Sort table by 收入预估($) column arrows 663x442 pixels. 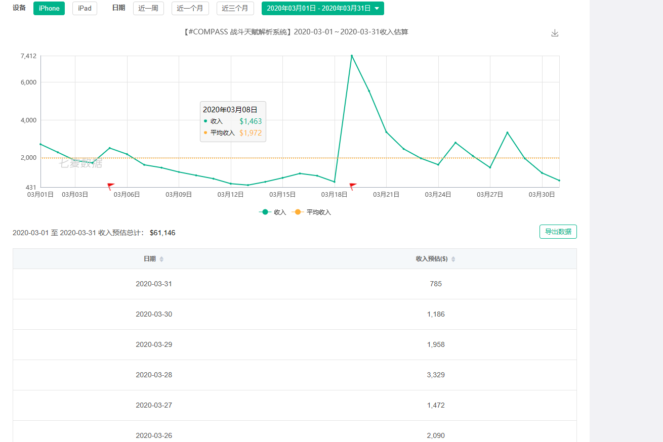[453, 259]
